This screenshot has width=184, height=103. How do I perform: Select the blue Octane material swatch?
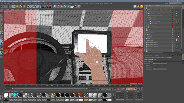pos(15,95)
